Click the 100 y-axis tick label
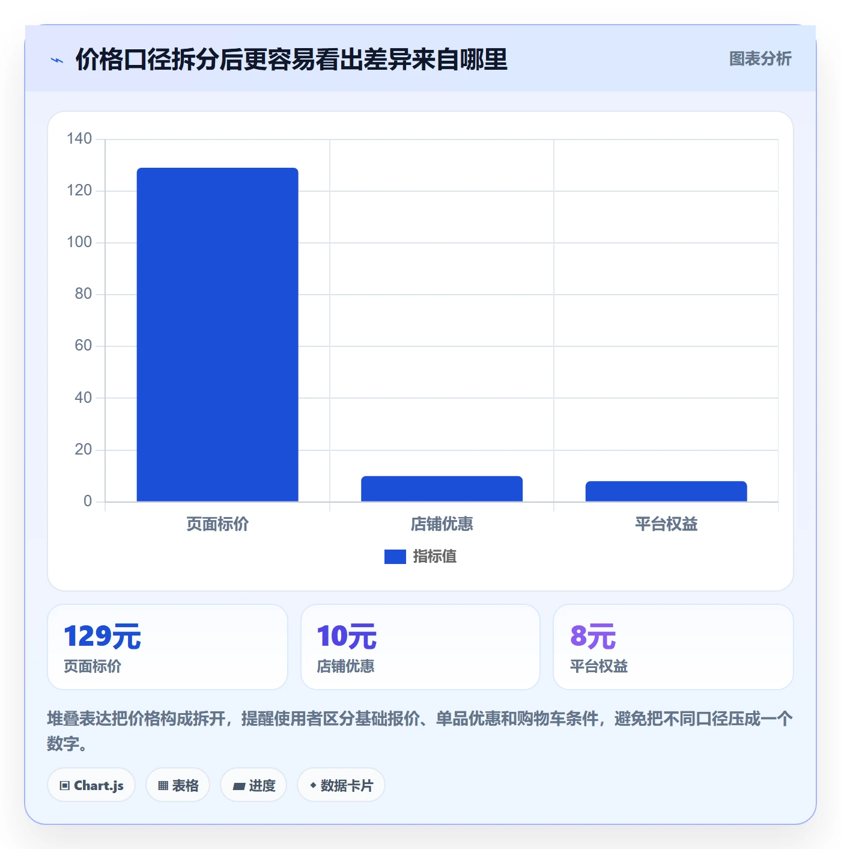 79,242
